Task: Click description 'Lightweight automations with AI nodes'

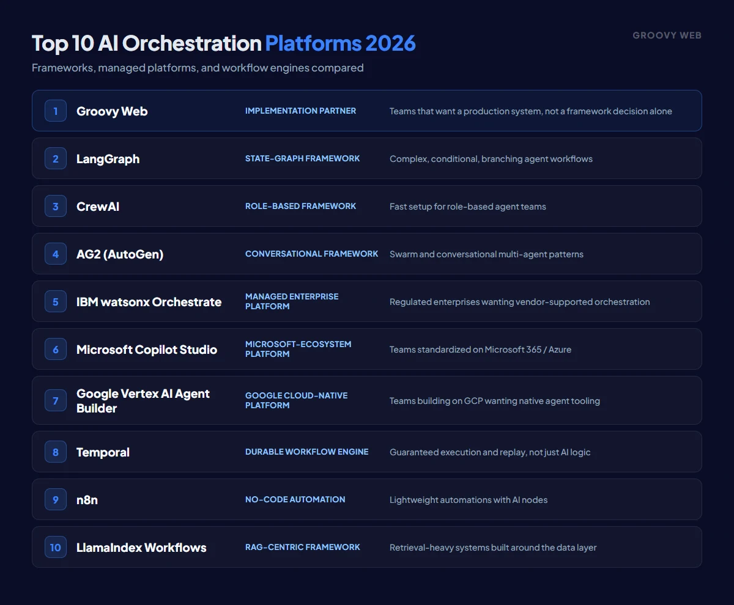Action: (469, 500)
